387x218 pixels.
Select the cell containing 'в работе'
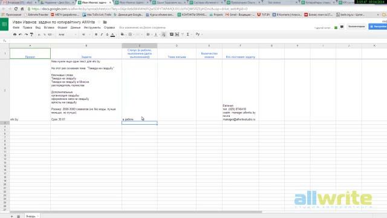pos(140,90)
